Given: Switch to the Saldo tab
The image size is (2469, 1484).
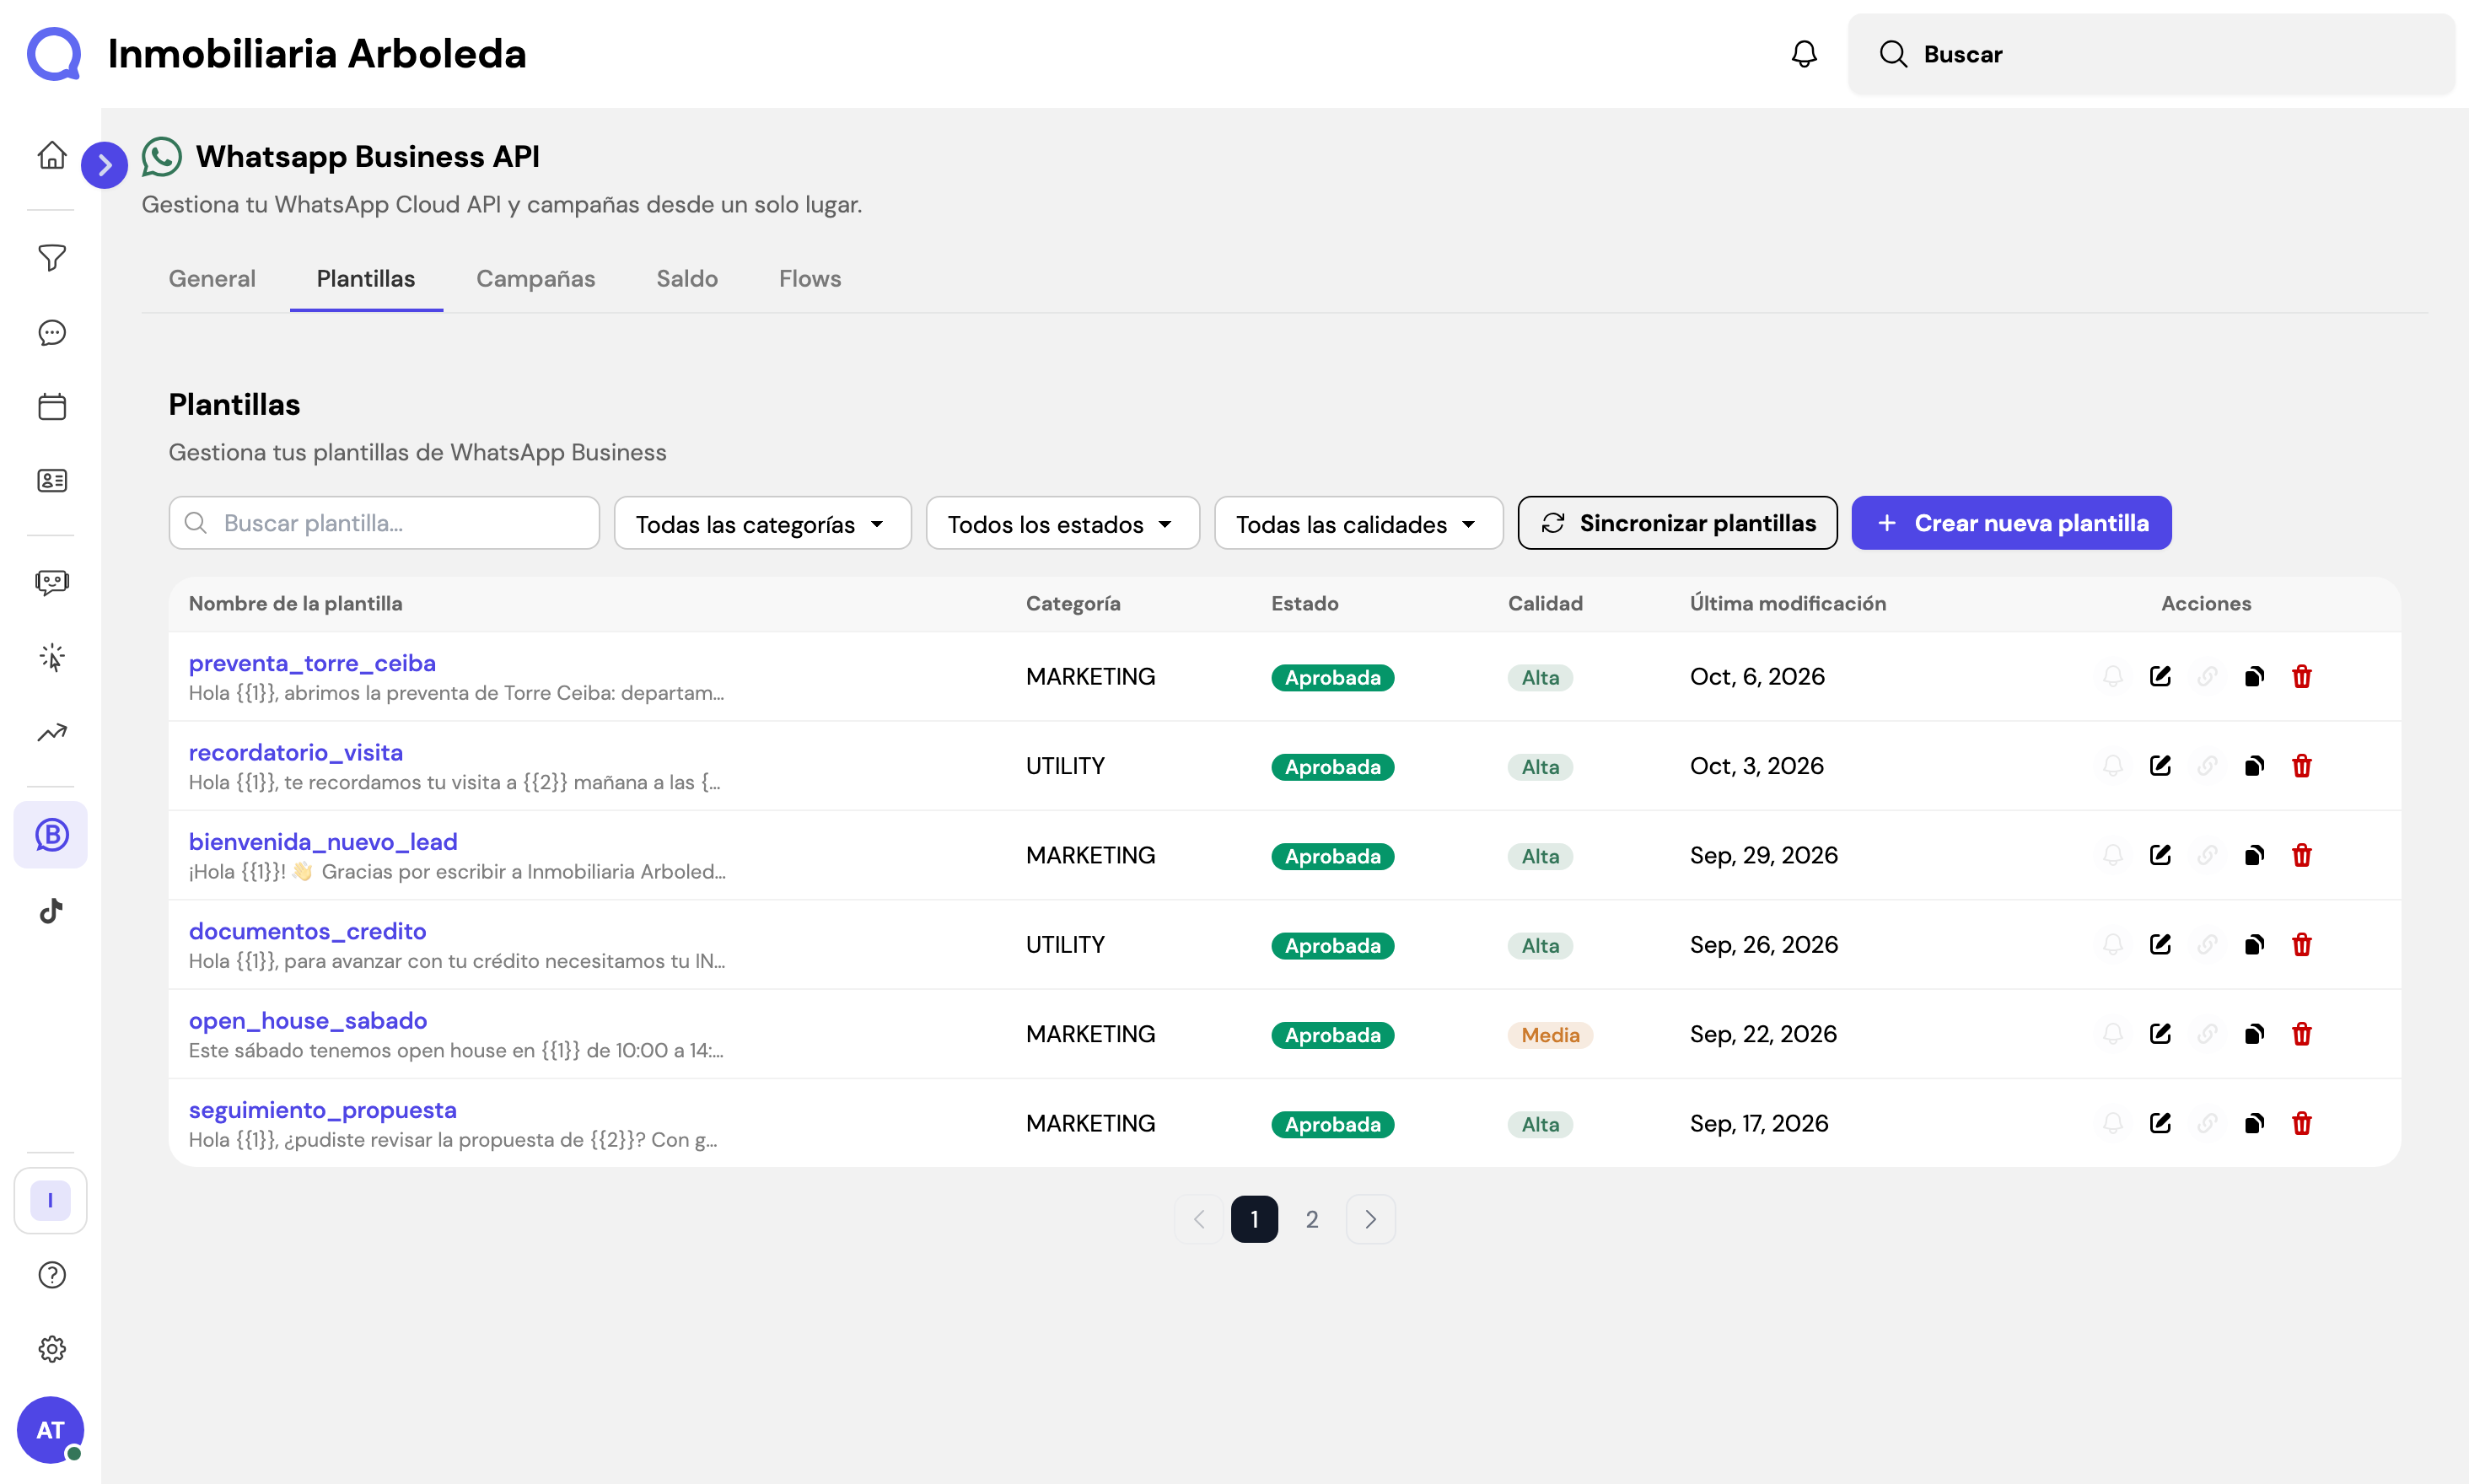Looking at the screenshot, I should [x=686, y=279].
